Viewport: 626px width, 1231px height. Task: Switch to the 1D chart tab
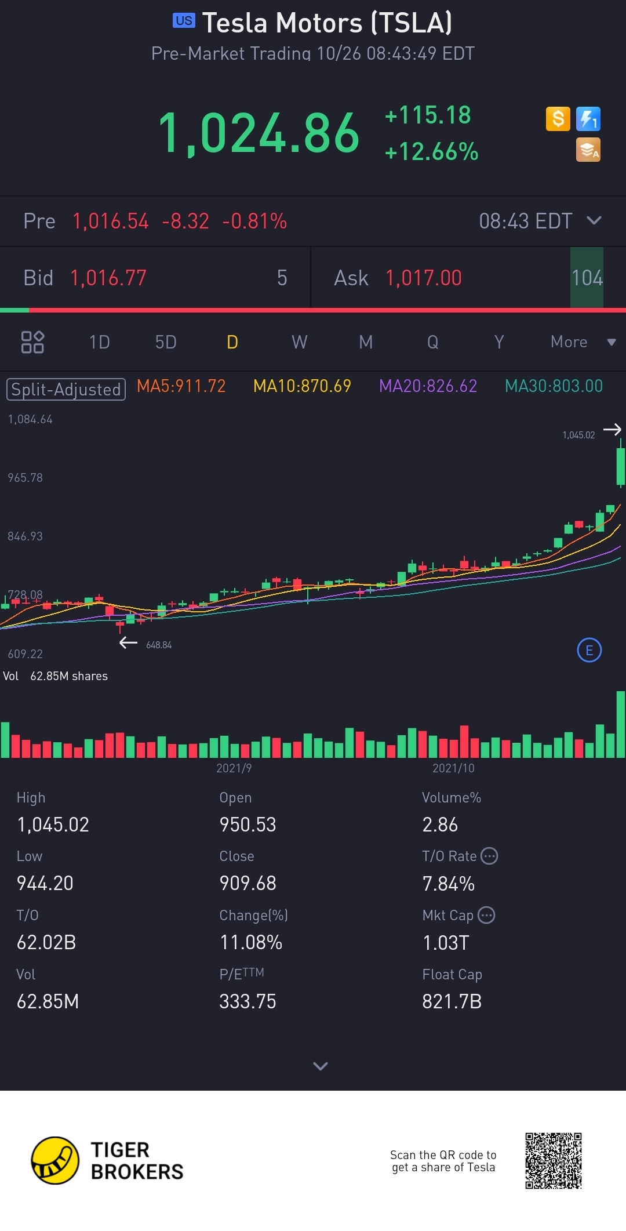pos(100,342)
